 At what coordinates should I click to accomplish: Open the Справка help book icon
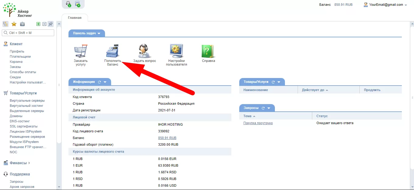(x=208, y=51)
